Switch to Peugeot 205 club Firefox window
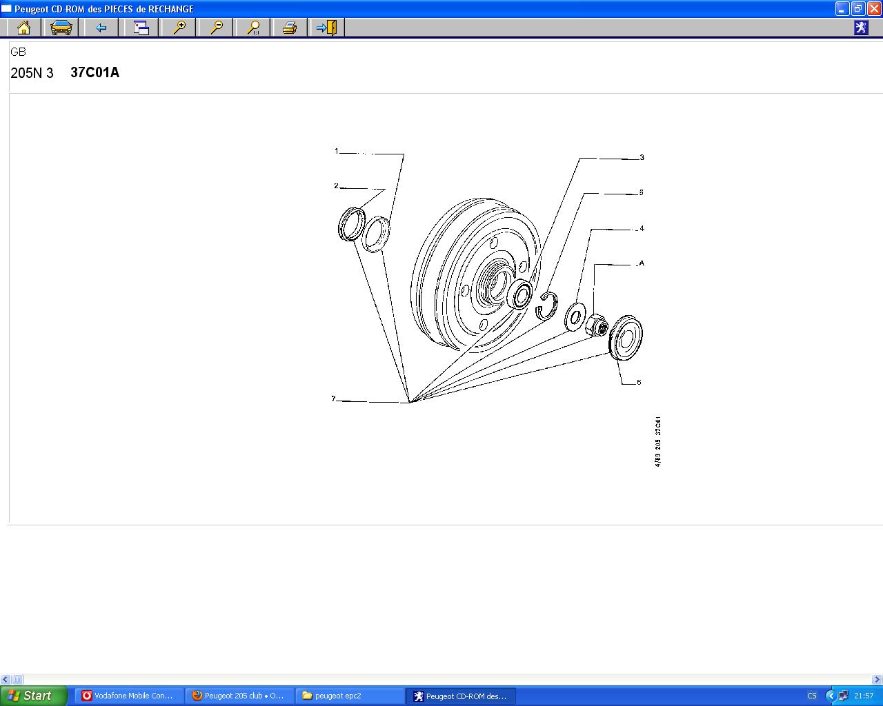This screenshot has width=883, height=706. (x=239, y=696)
